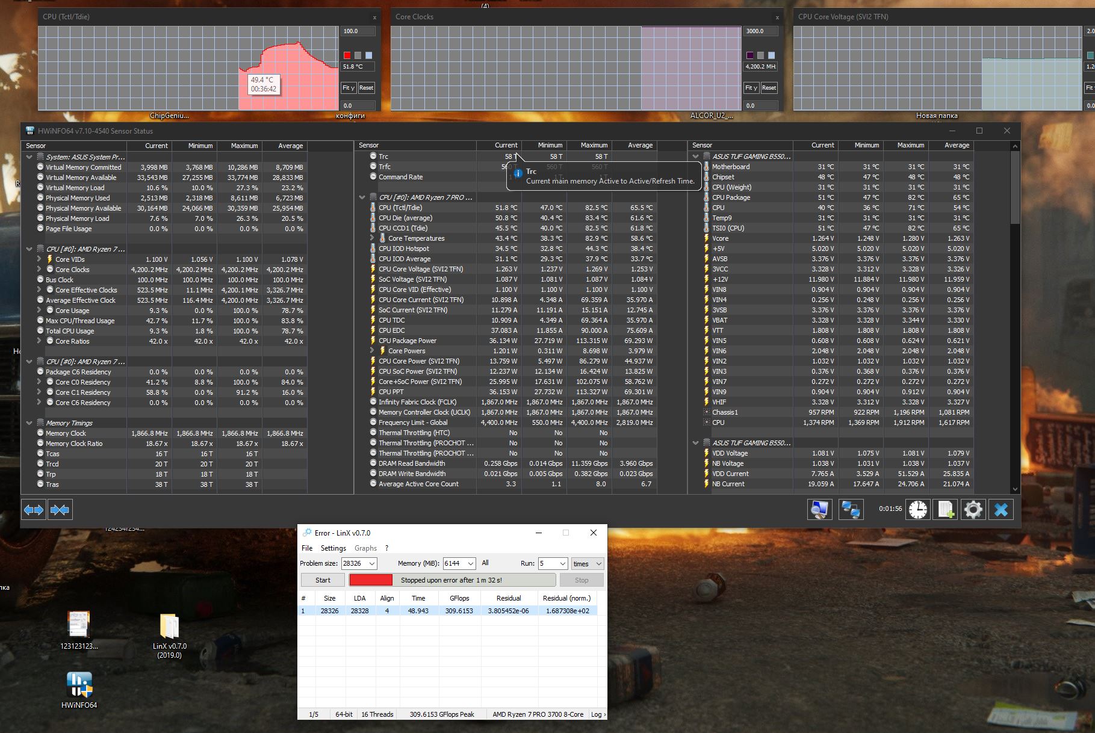Click the 100.0 max value field in CPU (Tctl/Tdie) graph

tap(358, 31)
